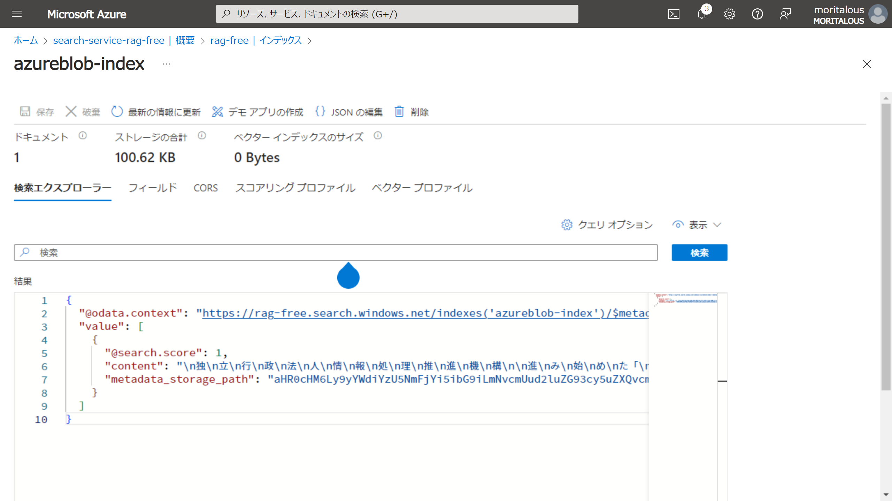Discard pending index changes
892x501 pixels.
pyautogui.click(x=83, y=112)
